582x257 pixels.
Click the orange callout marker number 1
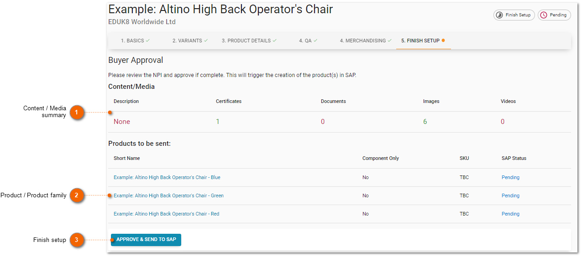point(77,112)
